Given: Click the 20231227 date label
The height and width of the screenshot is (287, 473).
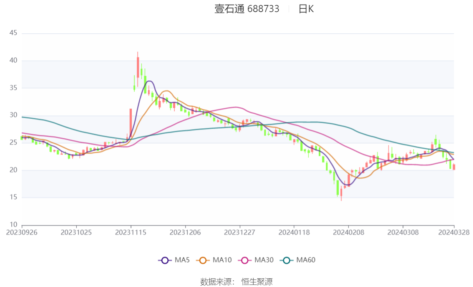Looking at the screenshot, I should point(239,232).
